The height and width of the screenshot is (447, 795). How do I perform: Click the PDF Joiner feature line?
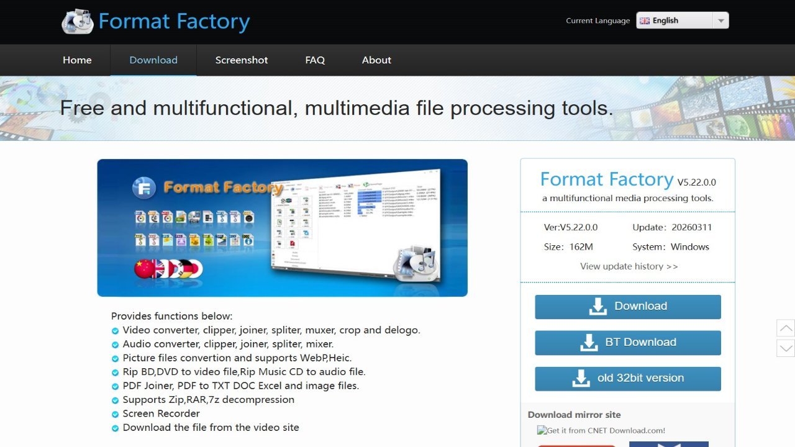[x=241, y=386]
